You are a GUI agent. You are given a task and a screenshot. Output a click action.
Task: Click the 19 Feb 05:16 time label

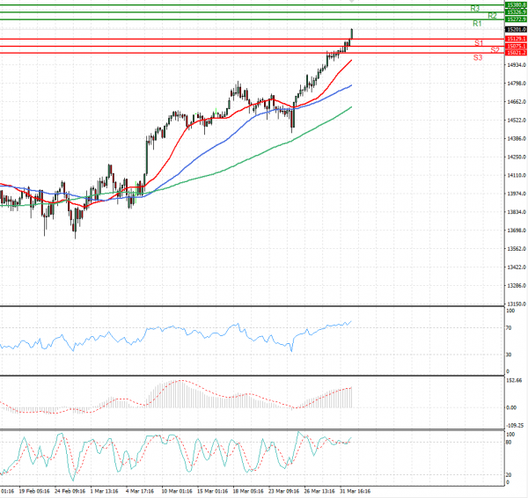34,491
